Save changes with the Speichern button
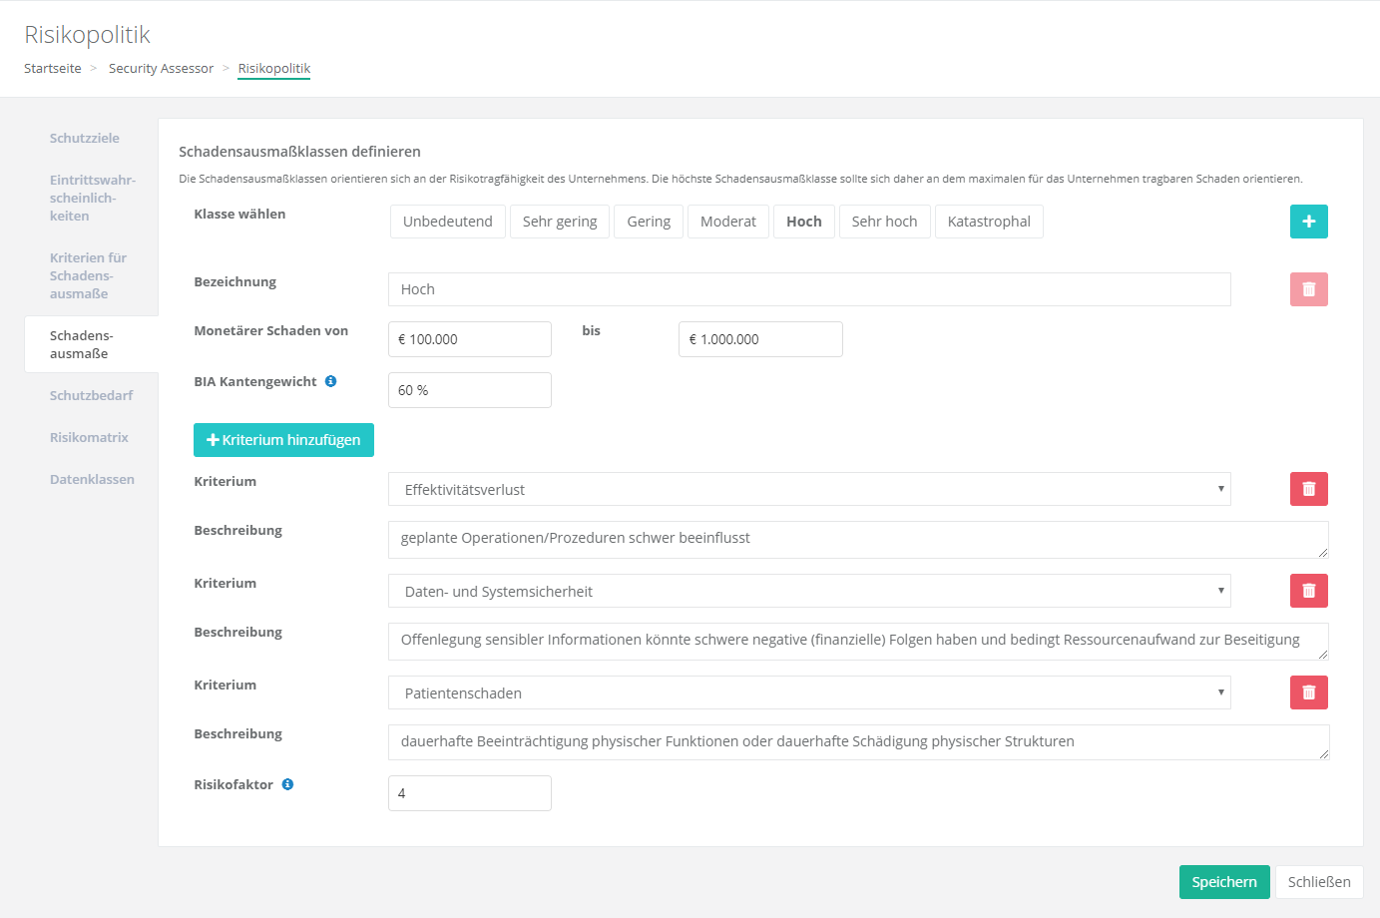The width and height of the screenshot is (1380, 918). pos(1223,882)
